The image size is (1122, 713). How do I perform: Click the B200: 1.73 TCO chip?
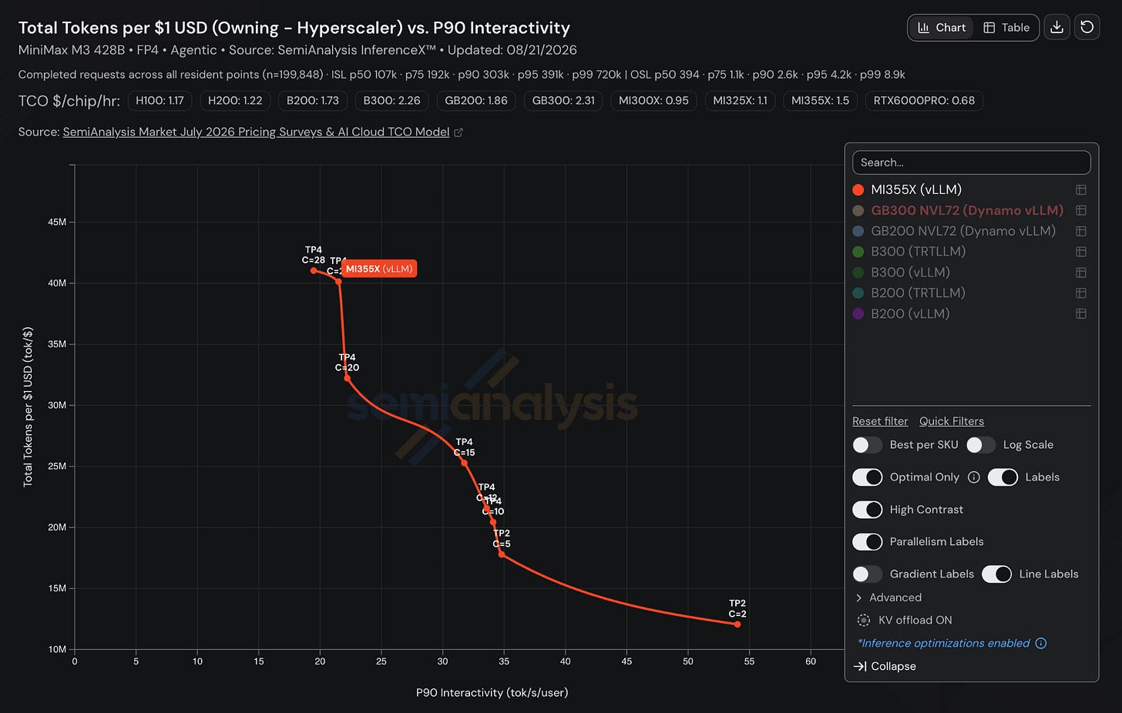point(313,101)
